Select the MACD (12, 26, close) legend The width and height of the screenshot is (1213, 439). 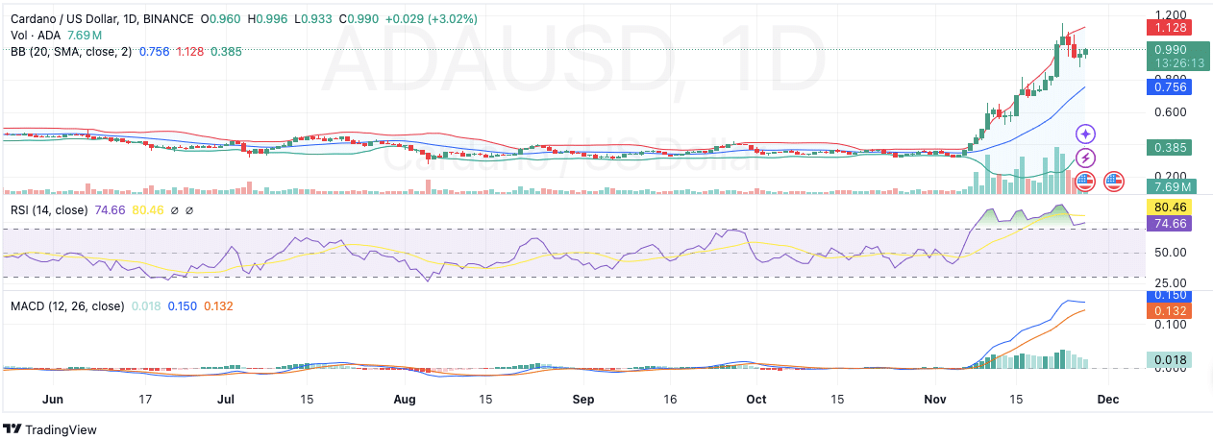pos(67,306)
